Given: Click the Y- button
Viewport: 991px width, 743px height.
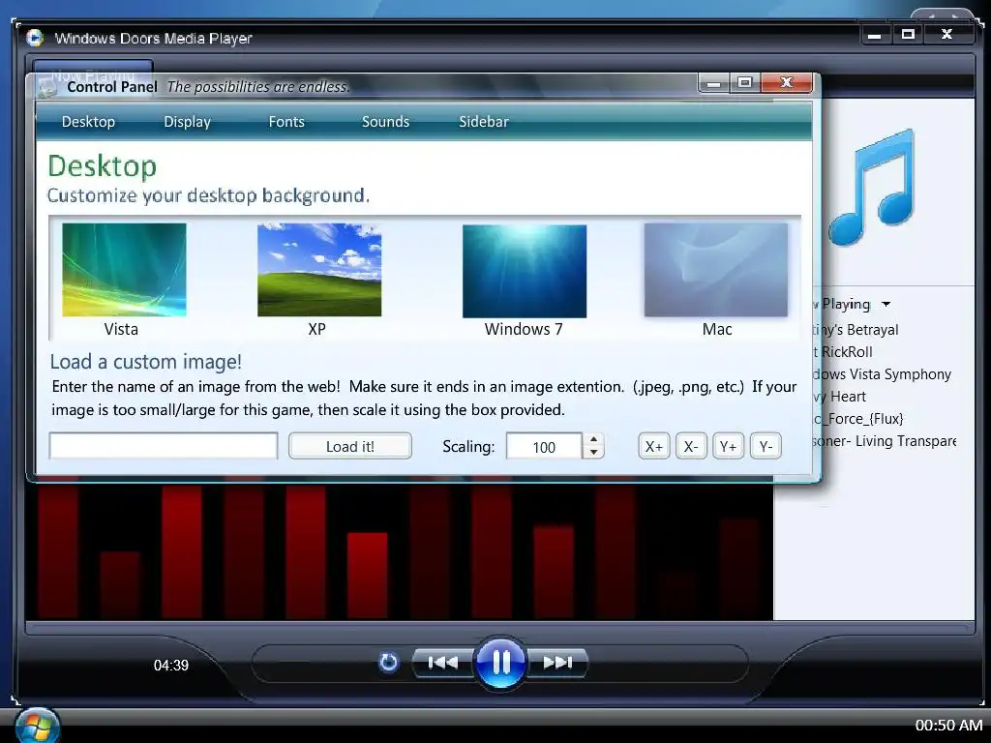Looking at the screenshot, I should coord(766,446).
